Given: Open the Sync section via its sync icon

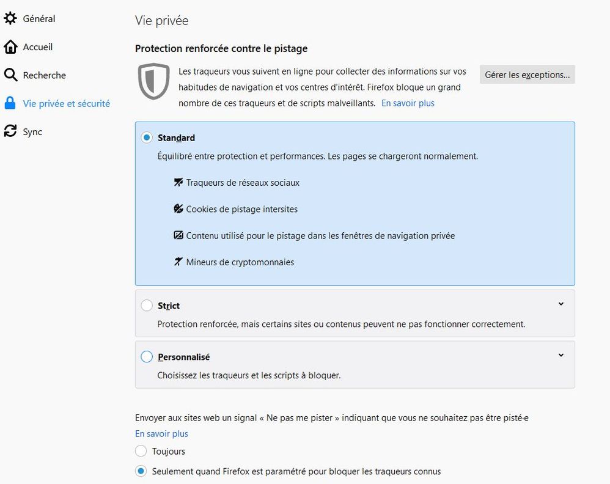Looking at the screenshot, I should (10, 131).
